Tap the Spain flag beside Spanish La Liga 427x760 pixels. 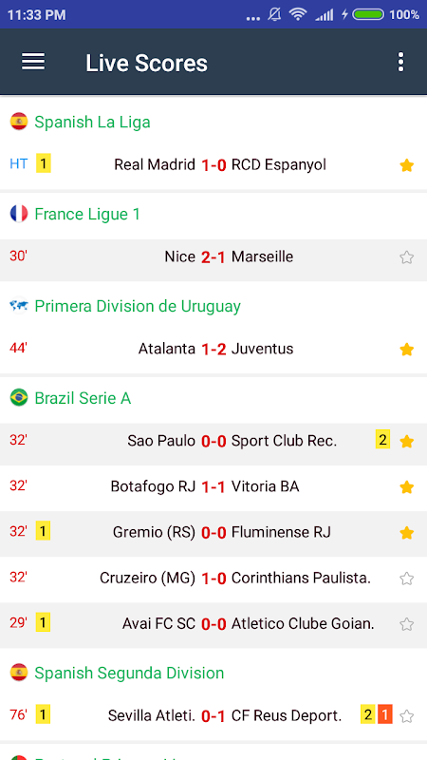click(19, 122)
